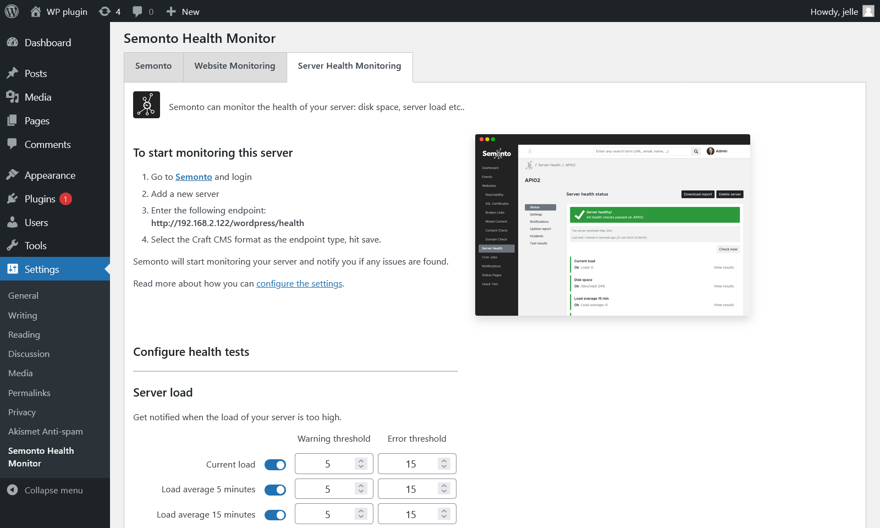This screenshot has width=880, height=528.
Task: Click the Howdy, jelle account link
Action: pos(842,12)
